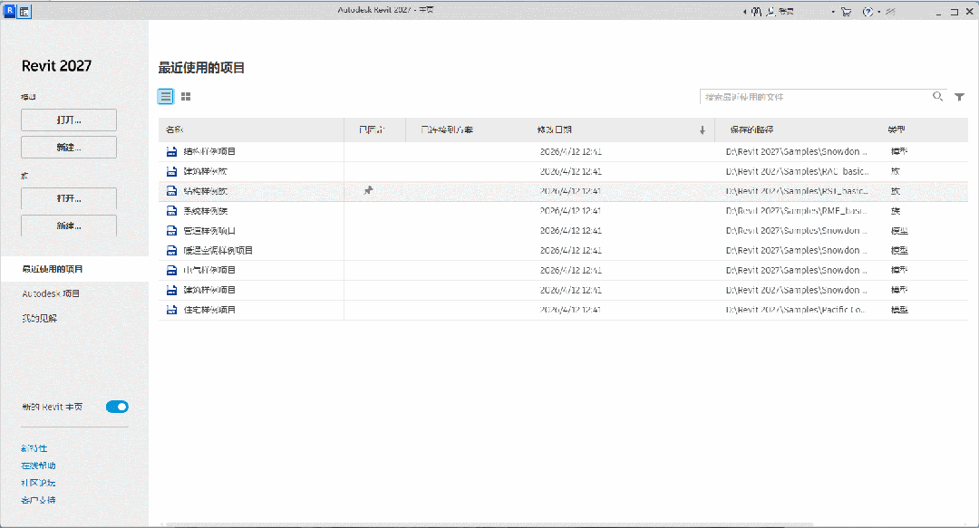Click the file icon of 管道样例项目

[x=171, y=230]
